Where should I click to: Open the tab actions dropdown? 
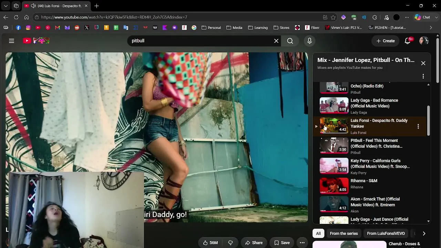coord(6,6)
